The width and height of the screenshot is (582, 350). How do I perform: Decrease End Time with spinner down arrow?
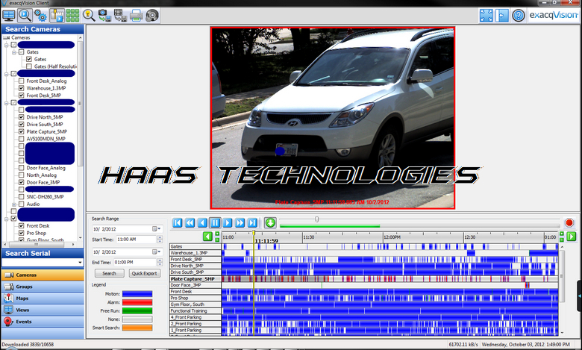160,264
